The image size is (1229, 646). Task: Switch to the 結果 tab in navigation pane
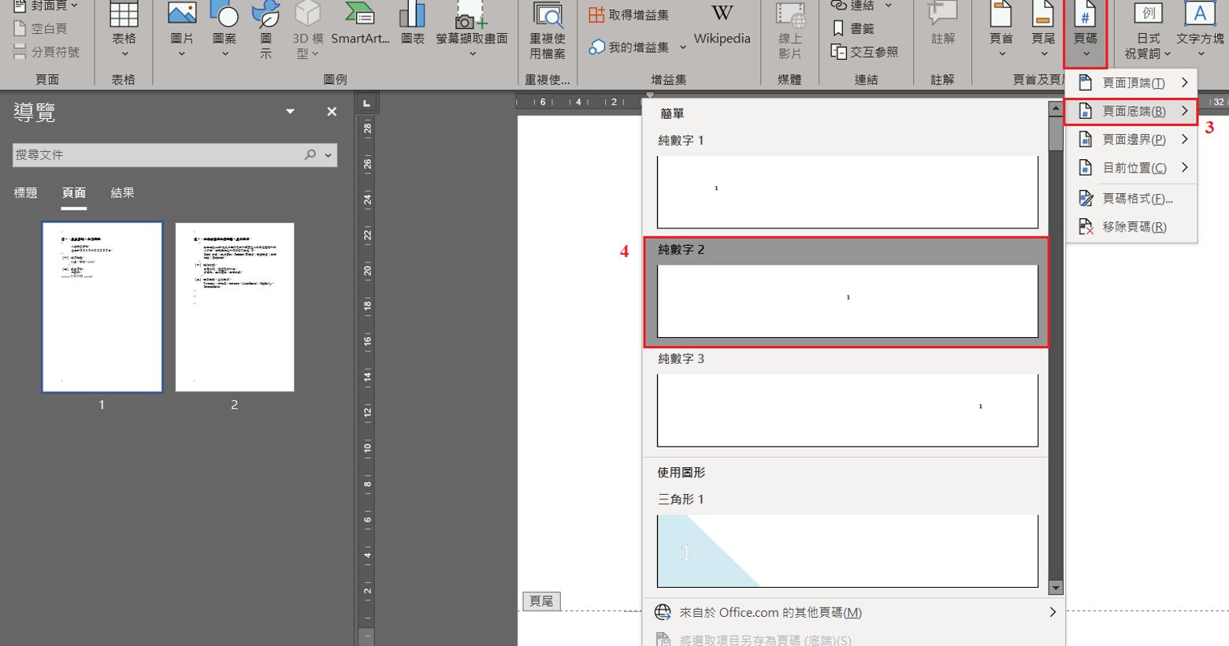122,193
